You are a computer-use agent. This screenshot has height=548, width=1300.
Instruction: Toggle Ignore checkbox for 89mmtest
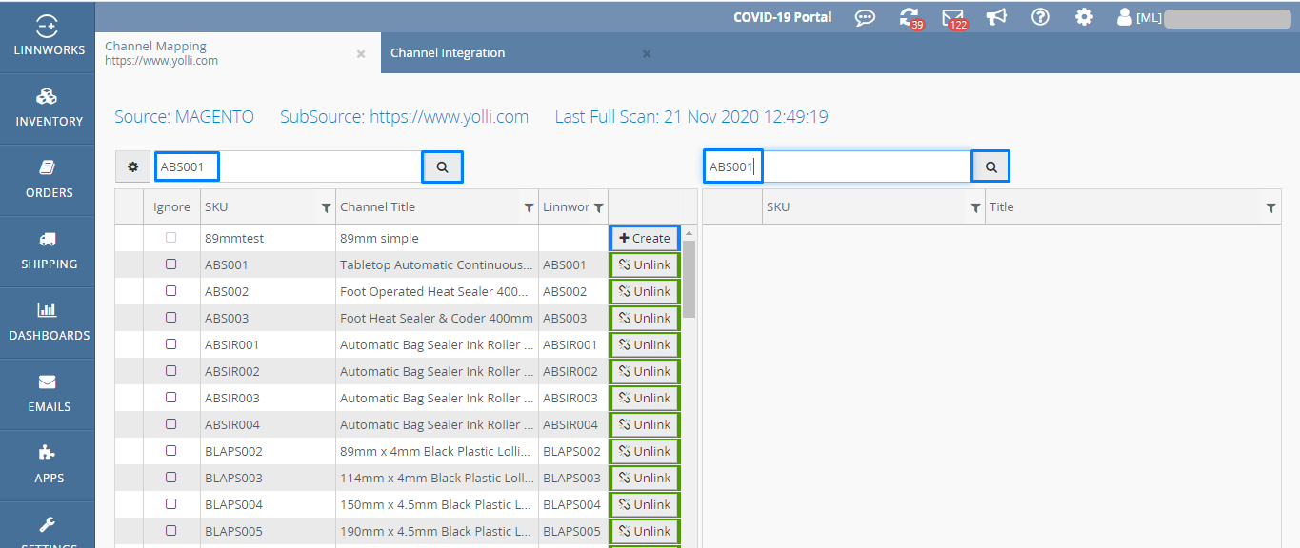tap(171, 238)
